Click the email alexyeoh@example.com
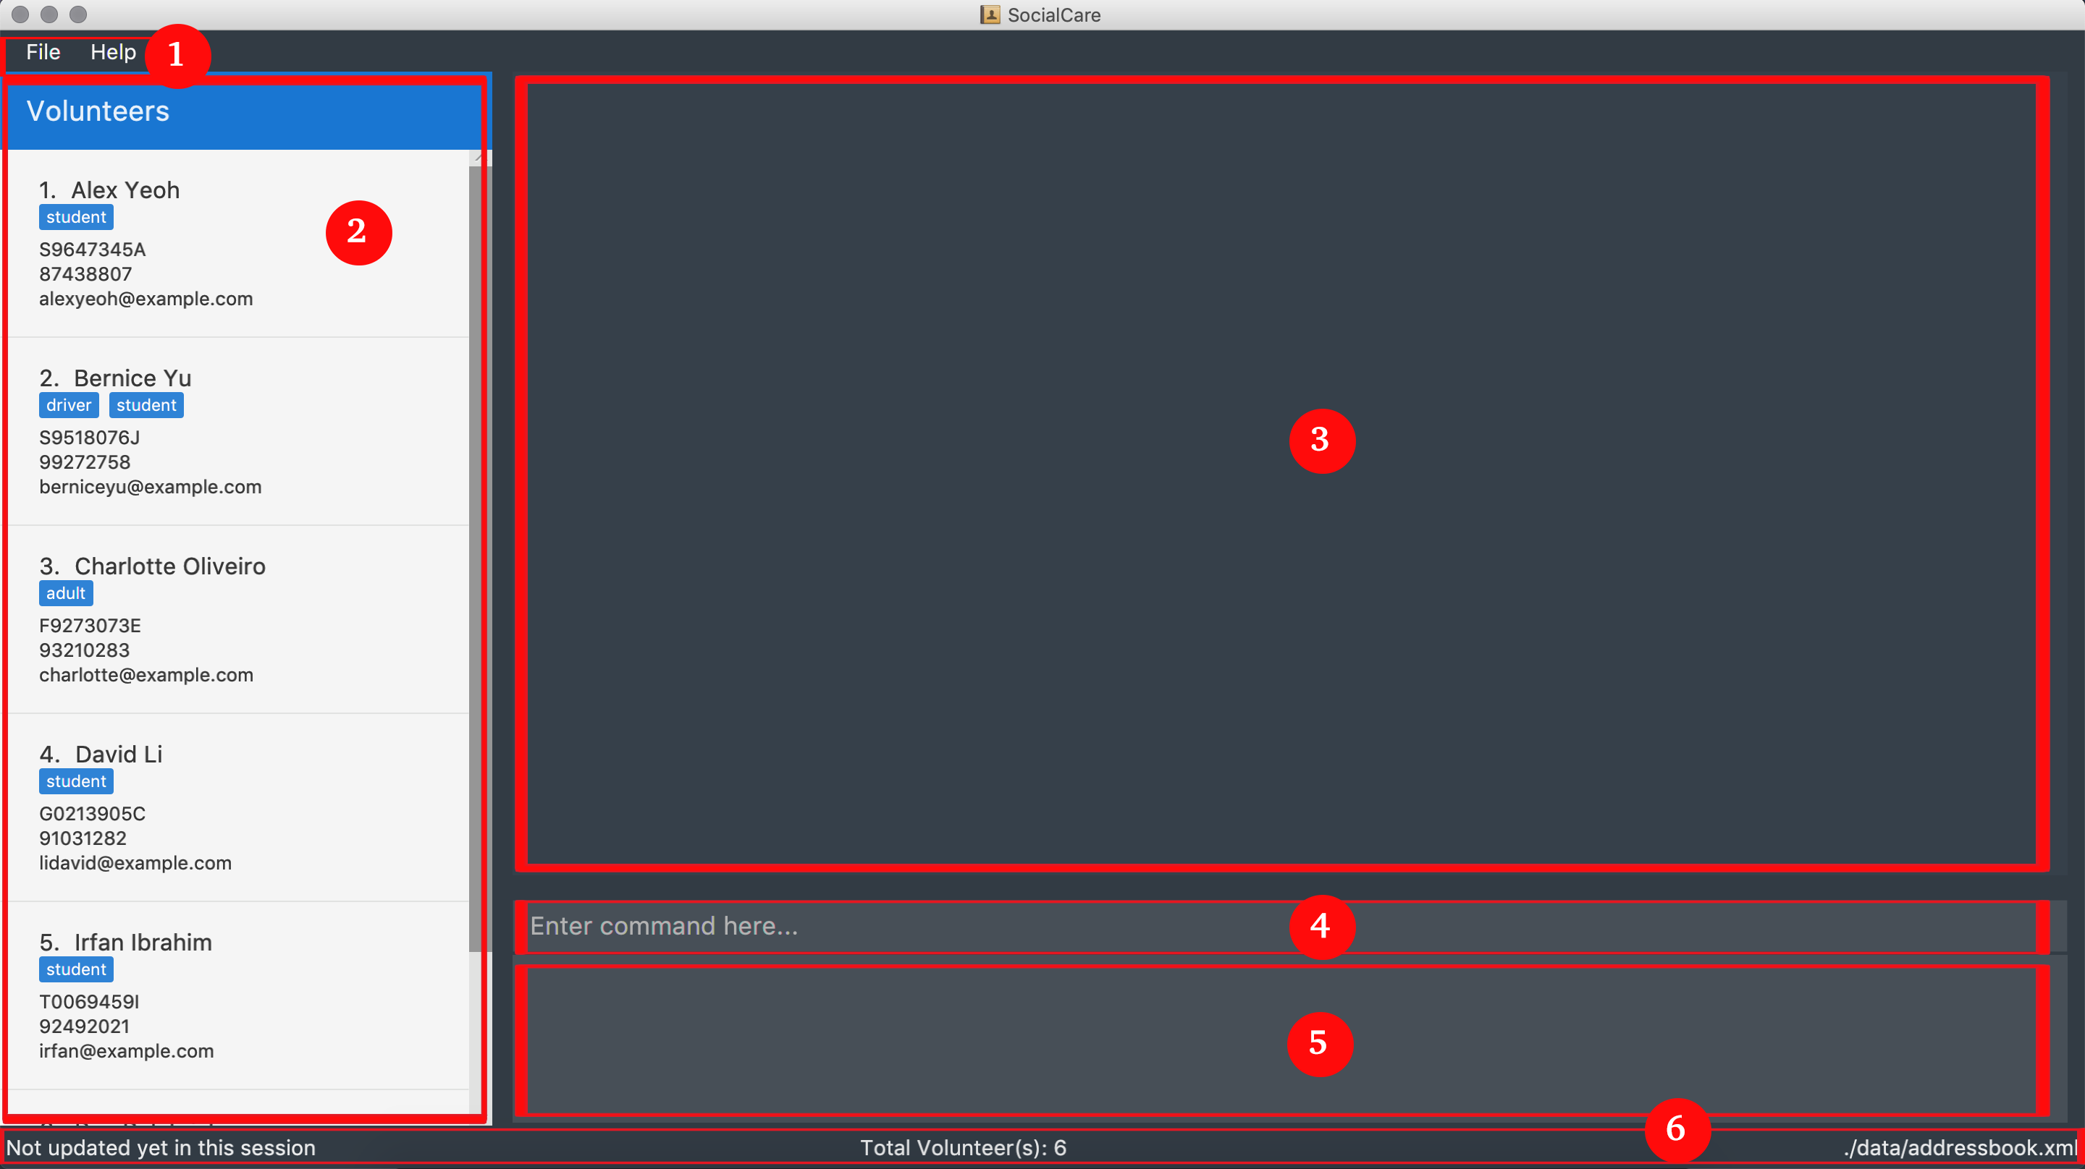 [146, 299]
